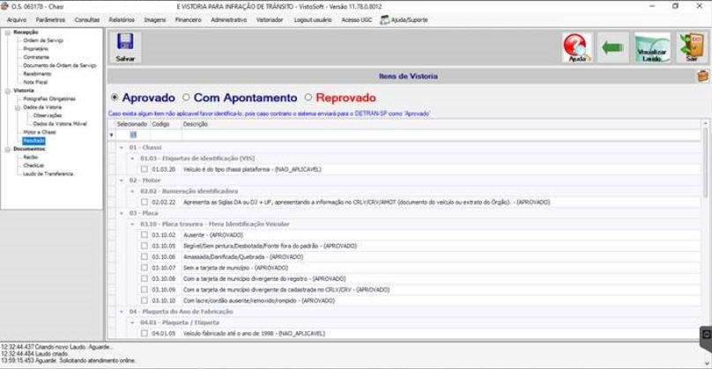Select the Reprovado radio button
The height and width of the screenshot is (369, 712).
308,97
